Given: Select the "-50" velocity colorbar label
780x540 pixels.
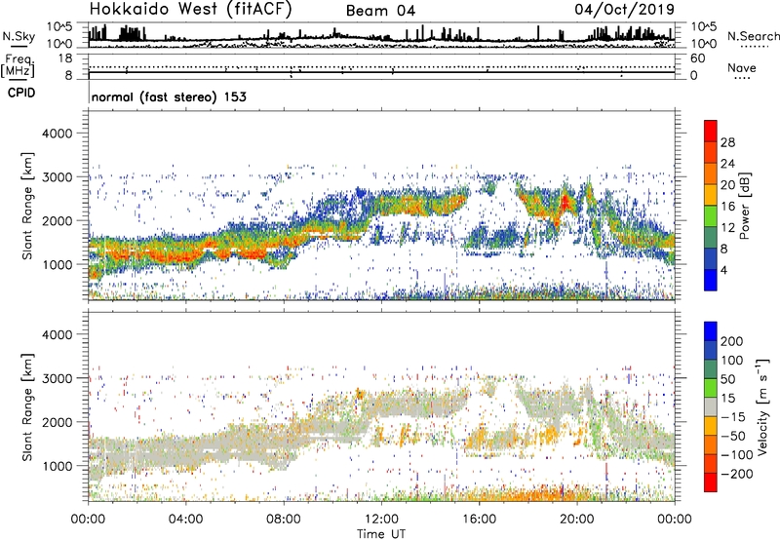Looking at the screenshot, I should point(732,436).
